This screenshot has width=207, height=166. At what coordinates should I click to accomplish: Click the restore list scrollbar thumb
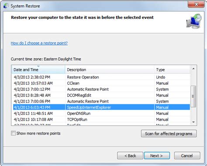[x=193, y=97]
